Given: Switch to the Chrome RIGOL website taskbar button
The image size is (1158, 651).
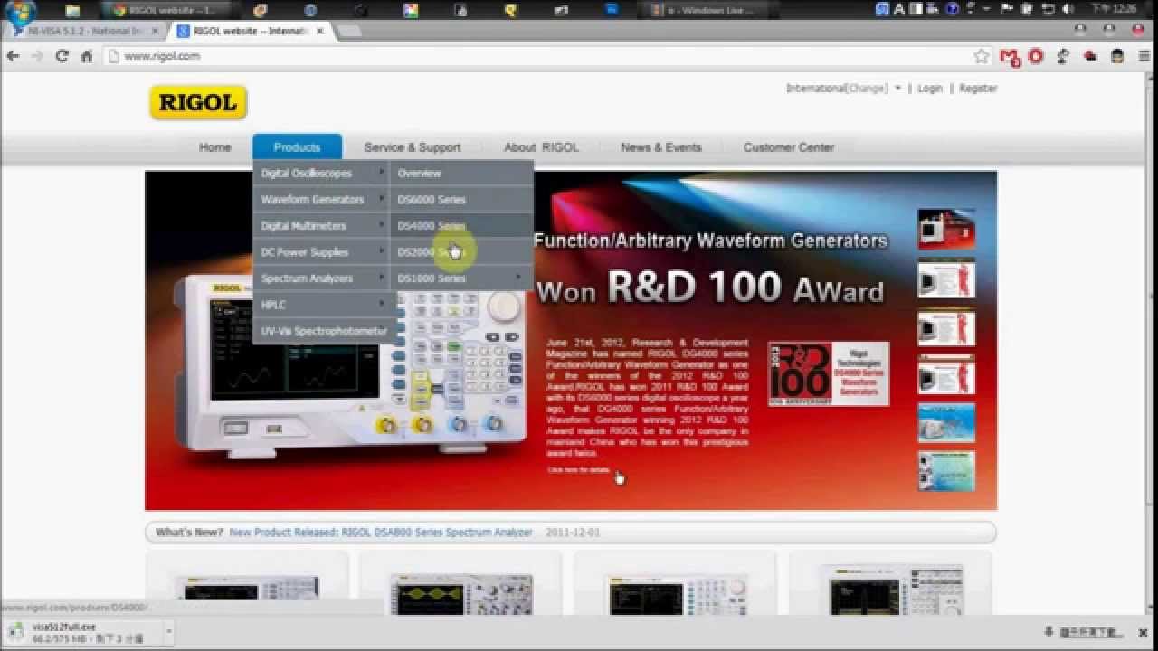Looking at the screenshot, I should point(167,11).
